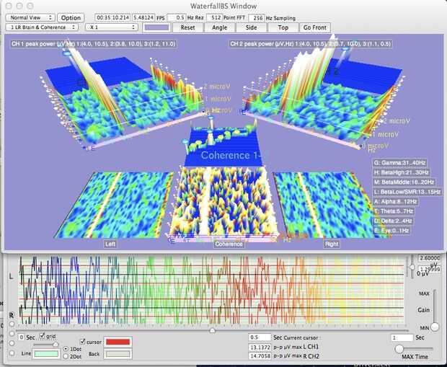
Task: Click the 256 Hz Sampling field
Action: click(x=257, y=18)
